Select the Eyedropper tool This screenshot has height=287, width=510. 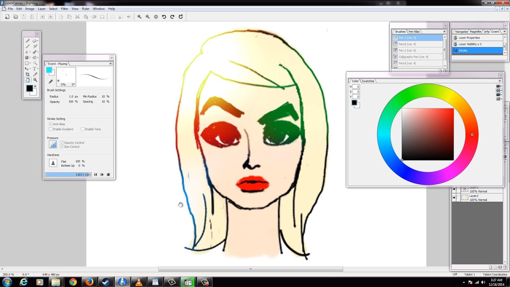(35, 74)
